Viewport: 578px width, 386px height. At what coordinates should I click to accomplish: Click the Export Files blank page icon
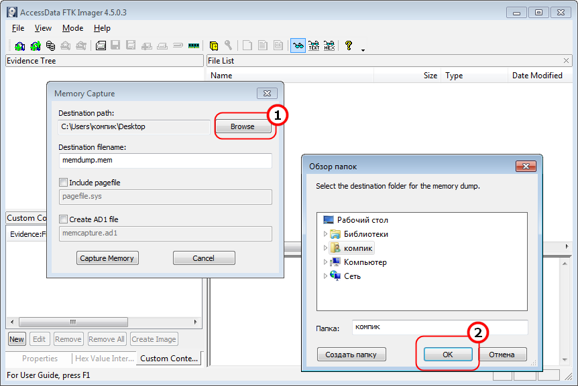pos(247,45)
